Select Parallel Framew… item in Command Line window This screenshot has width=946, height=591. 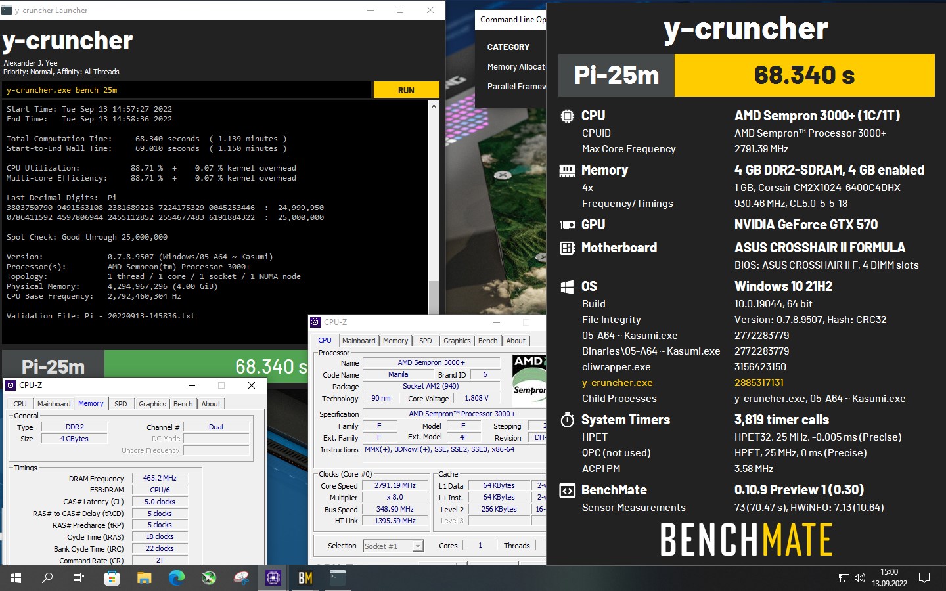pos(516,87)
